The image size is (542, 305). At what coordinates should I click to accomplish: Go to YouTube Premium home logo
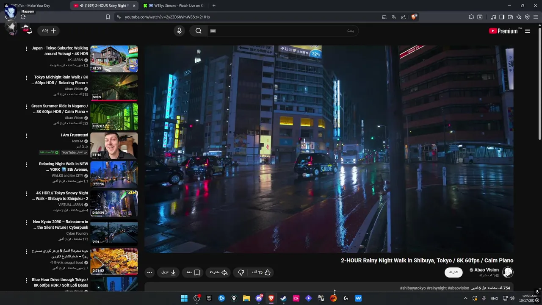click(503, 31)
